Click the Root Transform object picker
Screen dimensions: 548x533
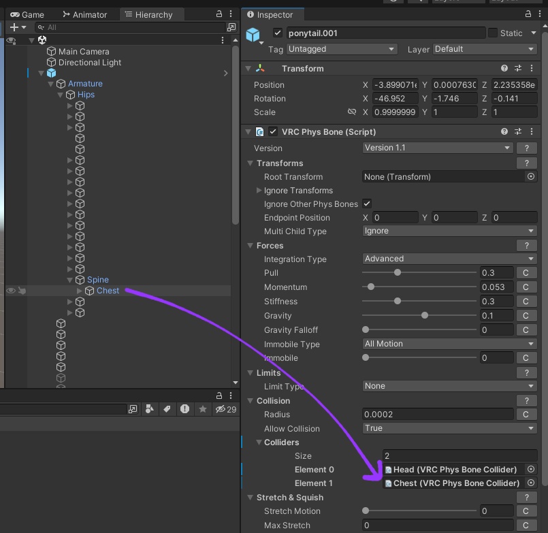(x=531, y=176)
